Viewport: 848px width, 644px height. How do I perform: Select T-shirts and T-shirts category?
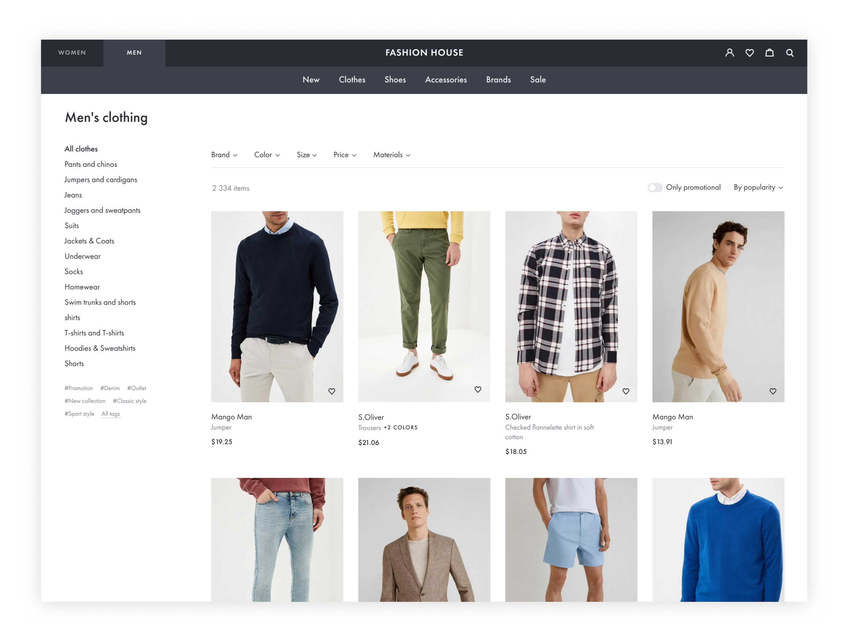tap(94, 333)
